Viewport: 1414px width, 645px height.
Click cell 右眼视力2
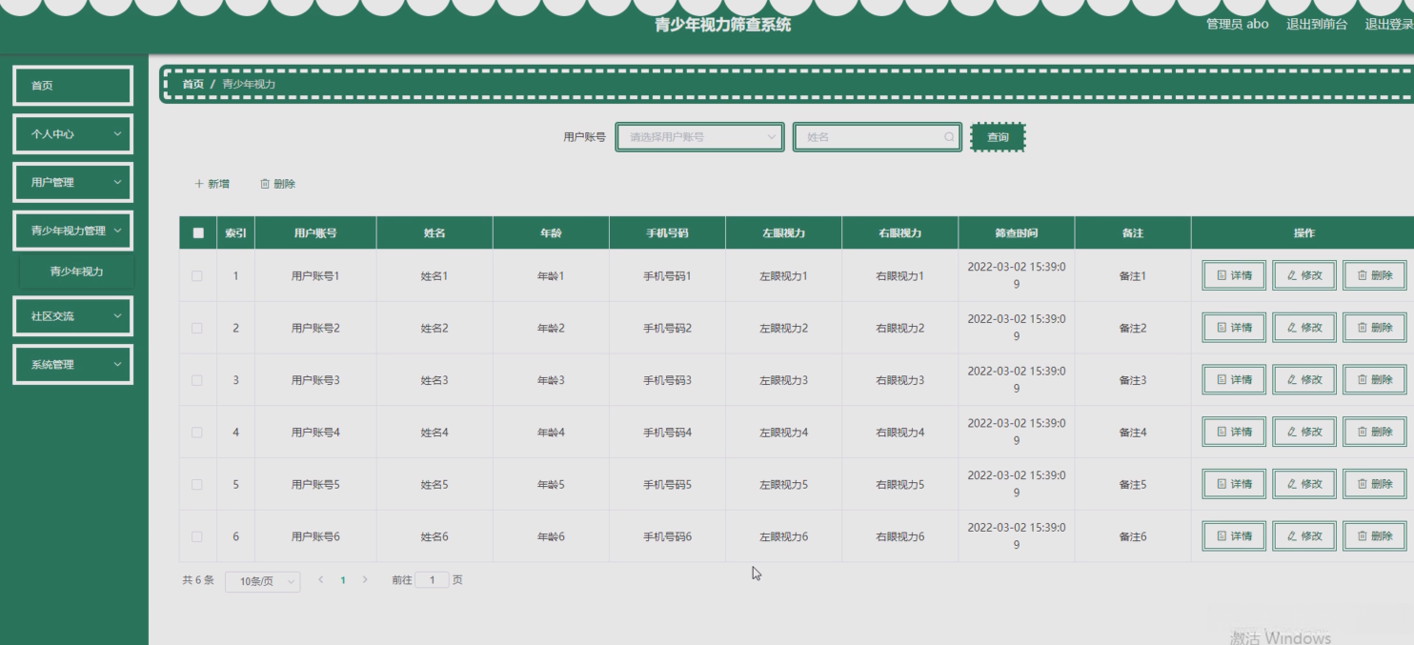pyautogui.click(x=899, y=328)
